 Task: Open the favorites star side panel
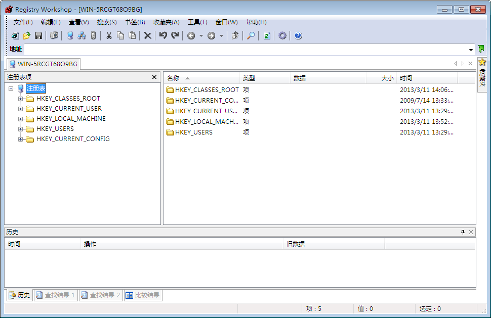tap(482, 75)
